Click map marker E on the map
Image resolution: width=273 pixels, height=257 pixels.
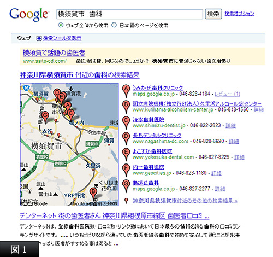[x=62, y=98]
